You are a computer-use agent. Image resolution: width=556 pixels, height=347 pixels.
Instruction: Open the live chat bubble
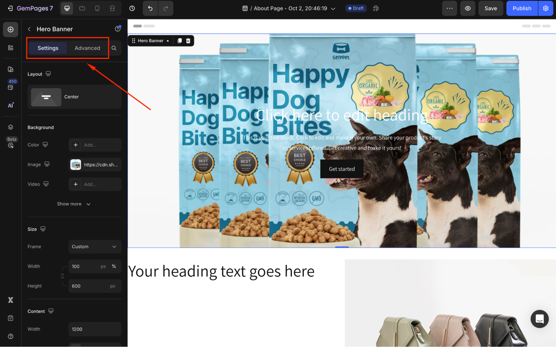pos(539,319)
